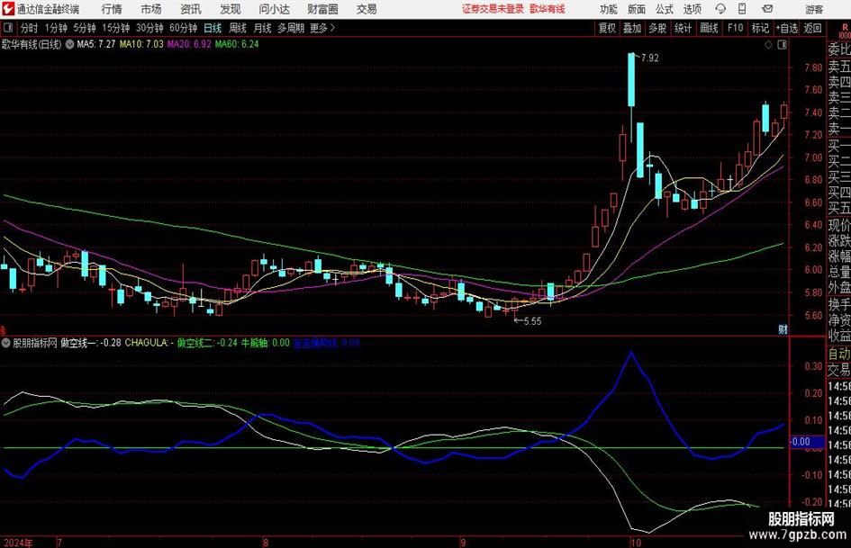Click the MA10: 7.03 label

tap(141, 44)
